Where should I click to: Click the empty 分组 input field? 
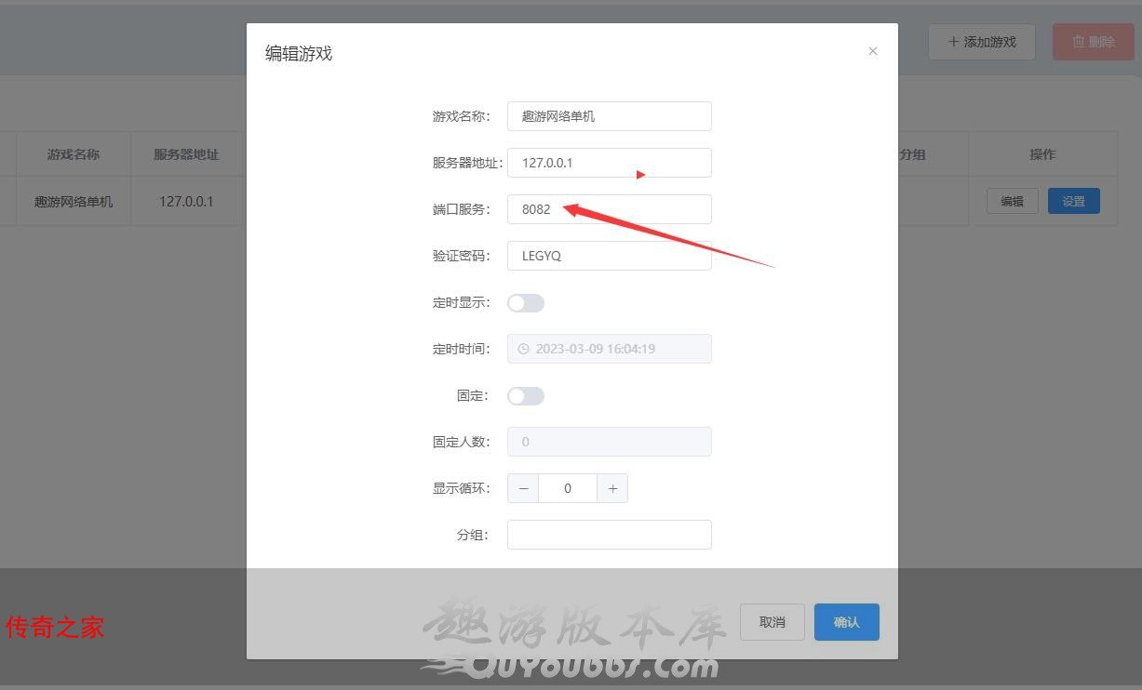610,535
